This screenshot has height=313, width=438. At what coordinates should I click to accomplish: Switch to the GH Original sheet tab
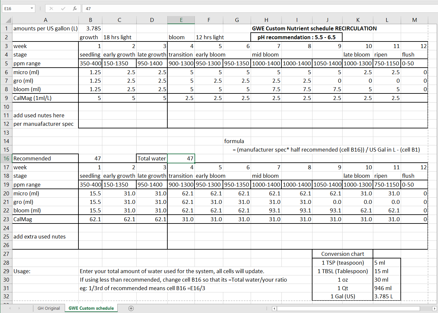[49, 308]
